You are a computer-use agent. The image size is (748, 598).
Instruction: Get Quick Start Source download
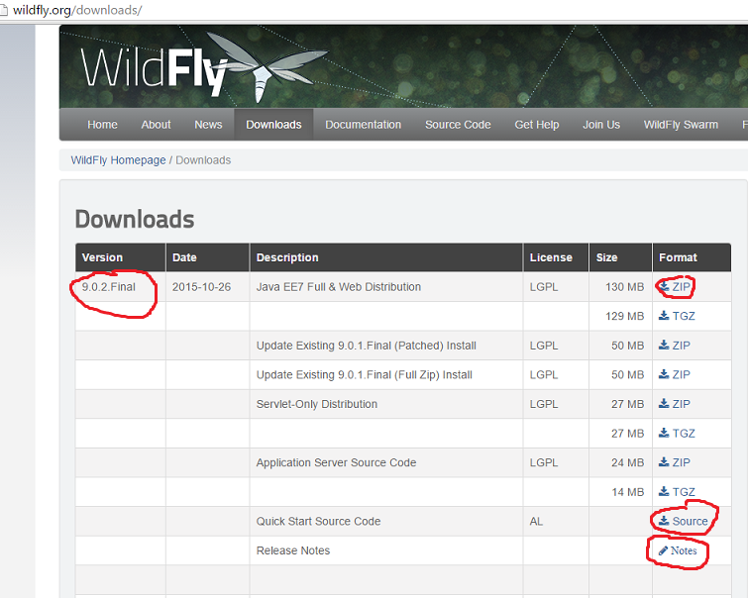pyautogui.click(x=684, y=521)
